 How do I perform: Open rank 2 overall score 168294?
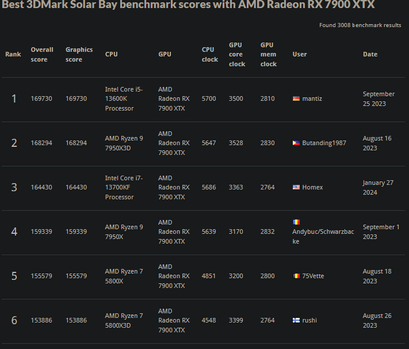coord(41,143)
